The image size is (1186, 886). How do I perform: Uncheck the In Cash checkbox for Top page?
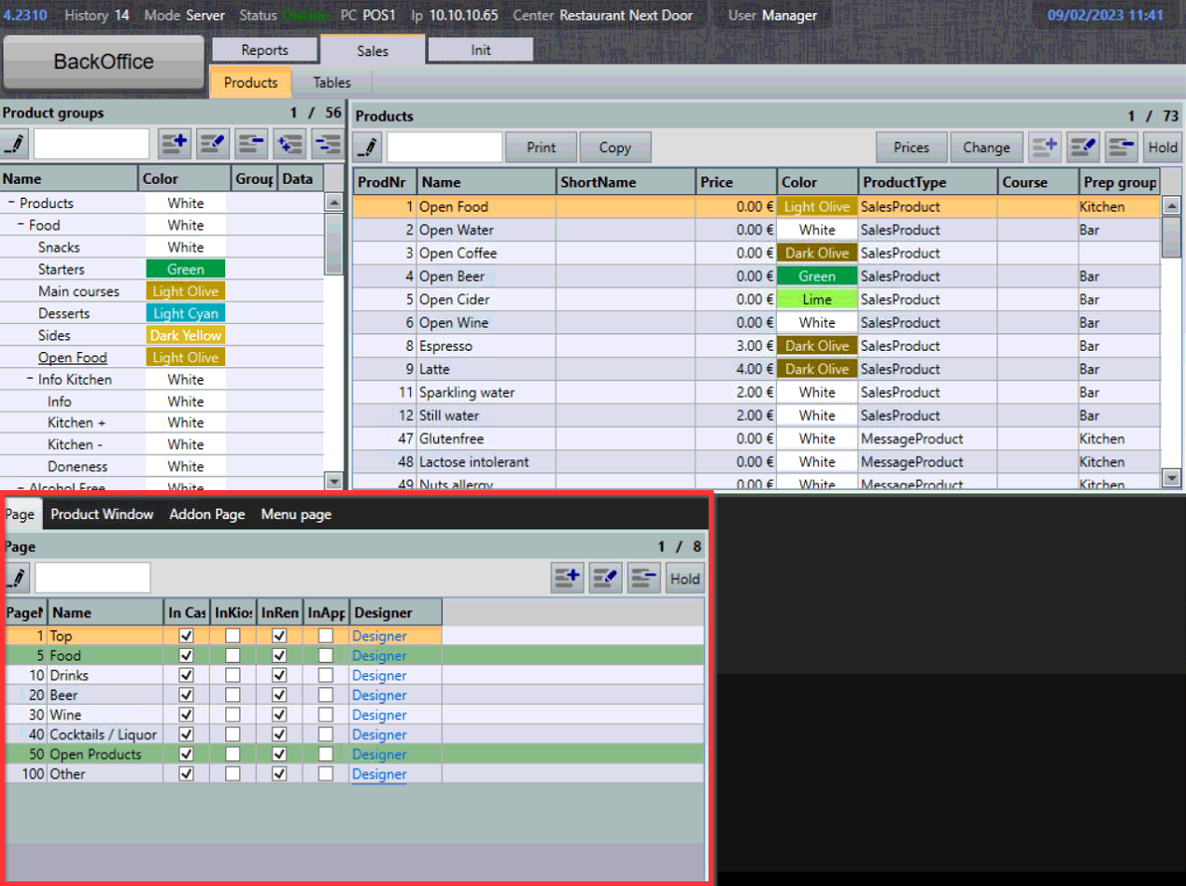tap(187, 636)
